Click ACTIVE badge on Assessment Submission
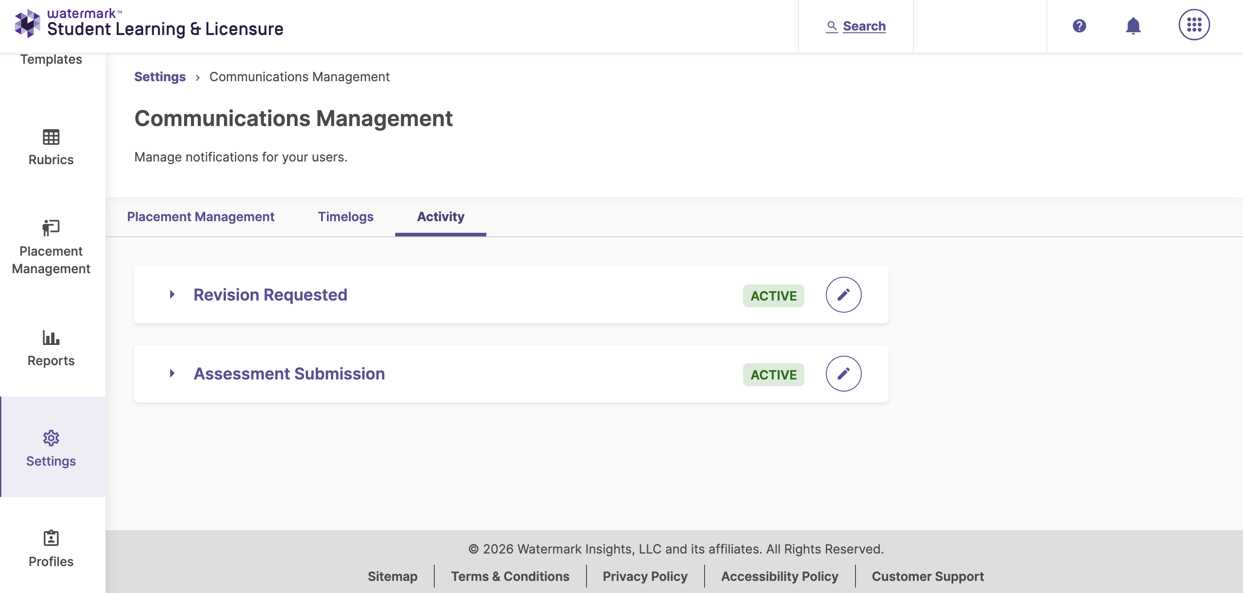Screen dimensions: 1243x593 [x=773, y=375]
